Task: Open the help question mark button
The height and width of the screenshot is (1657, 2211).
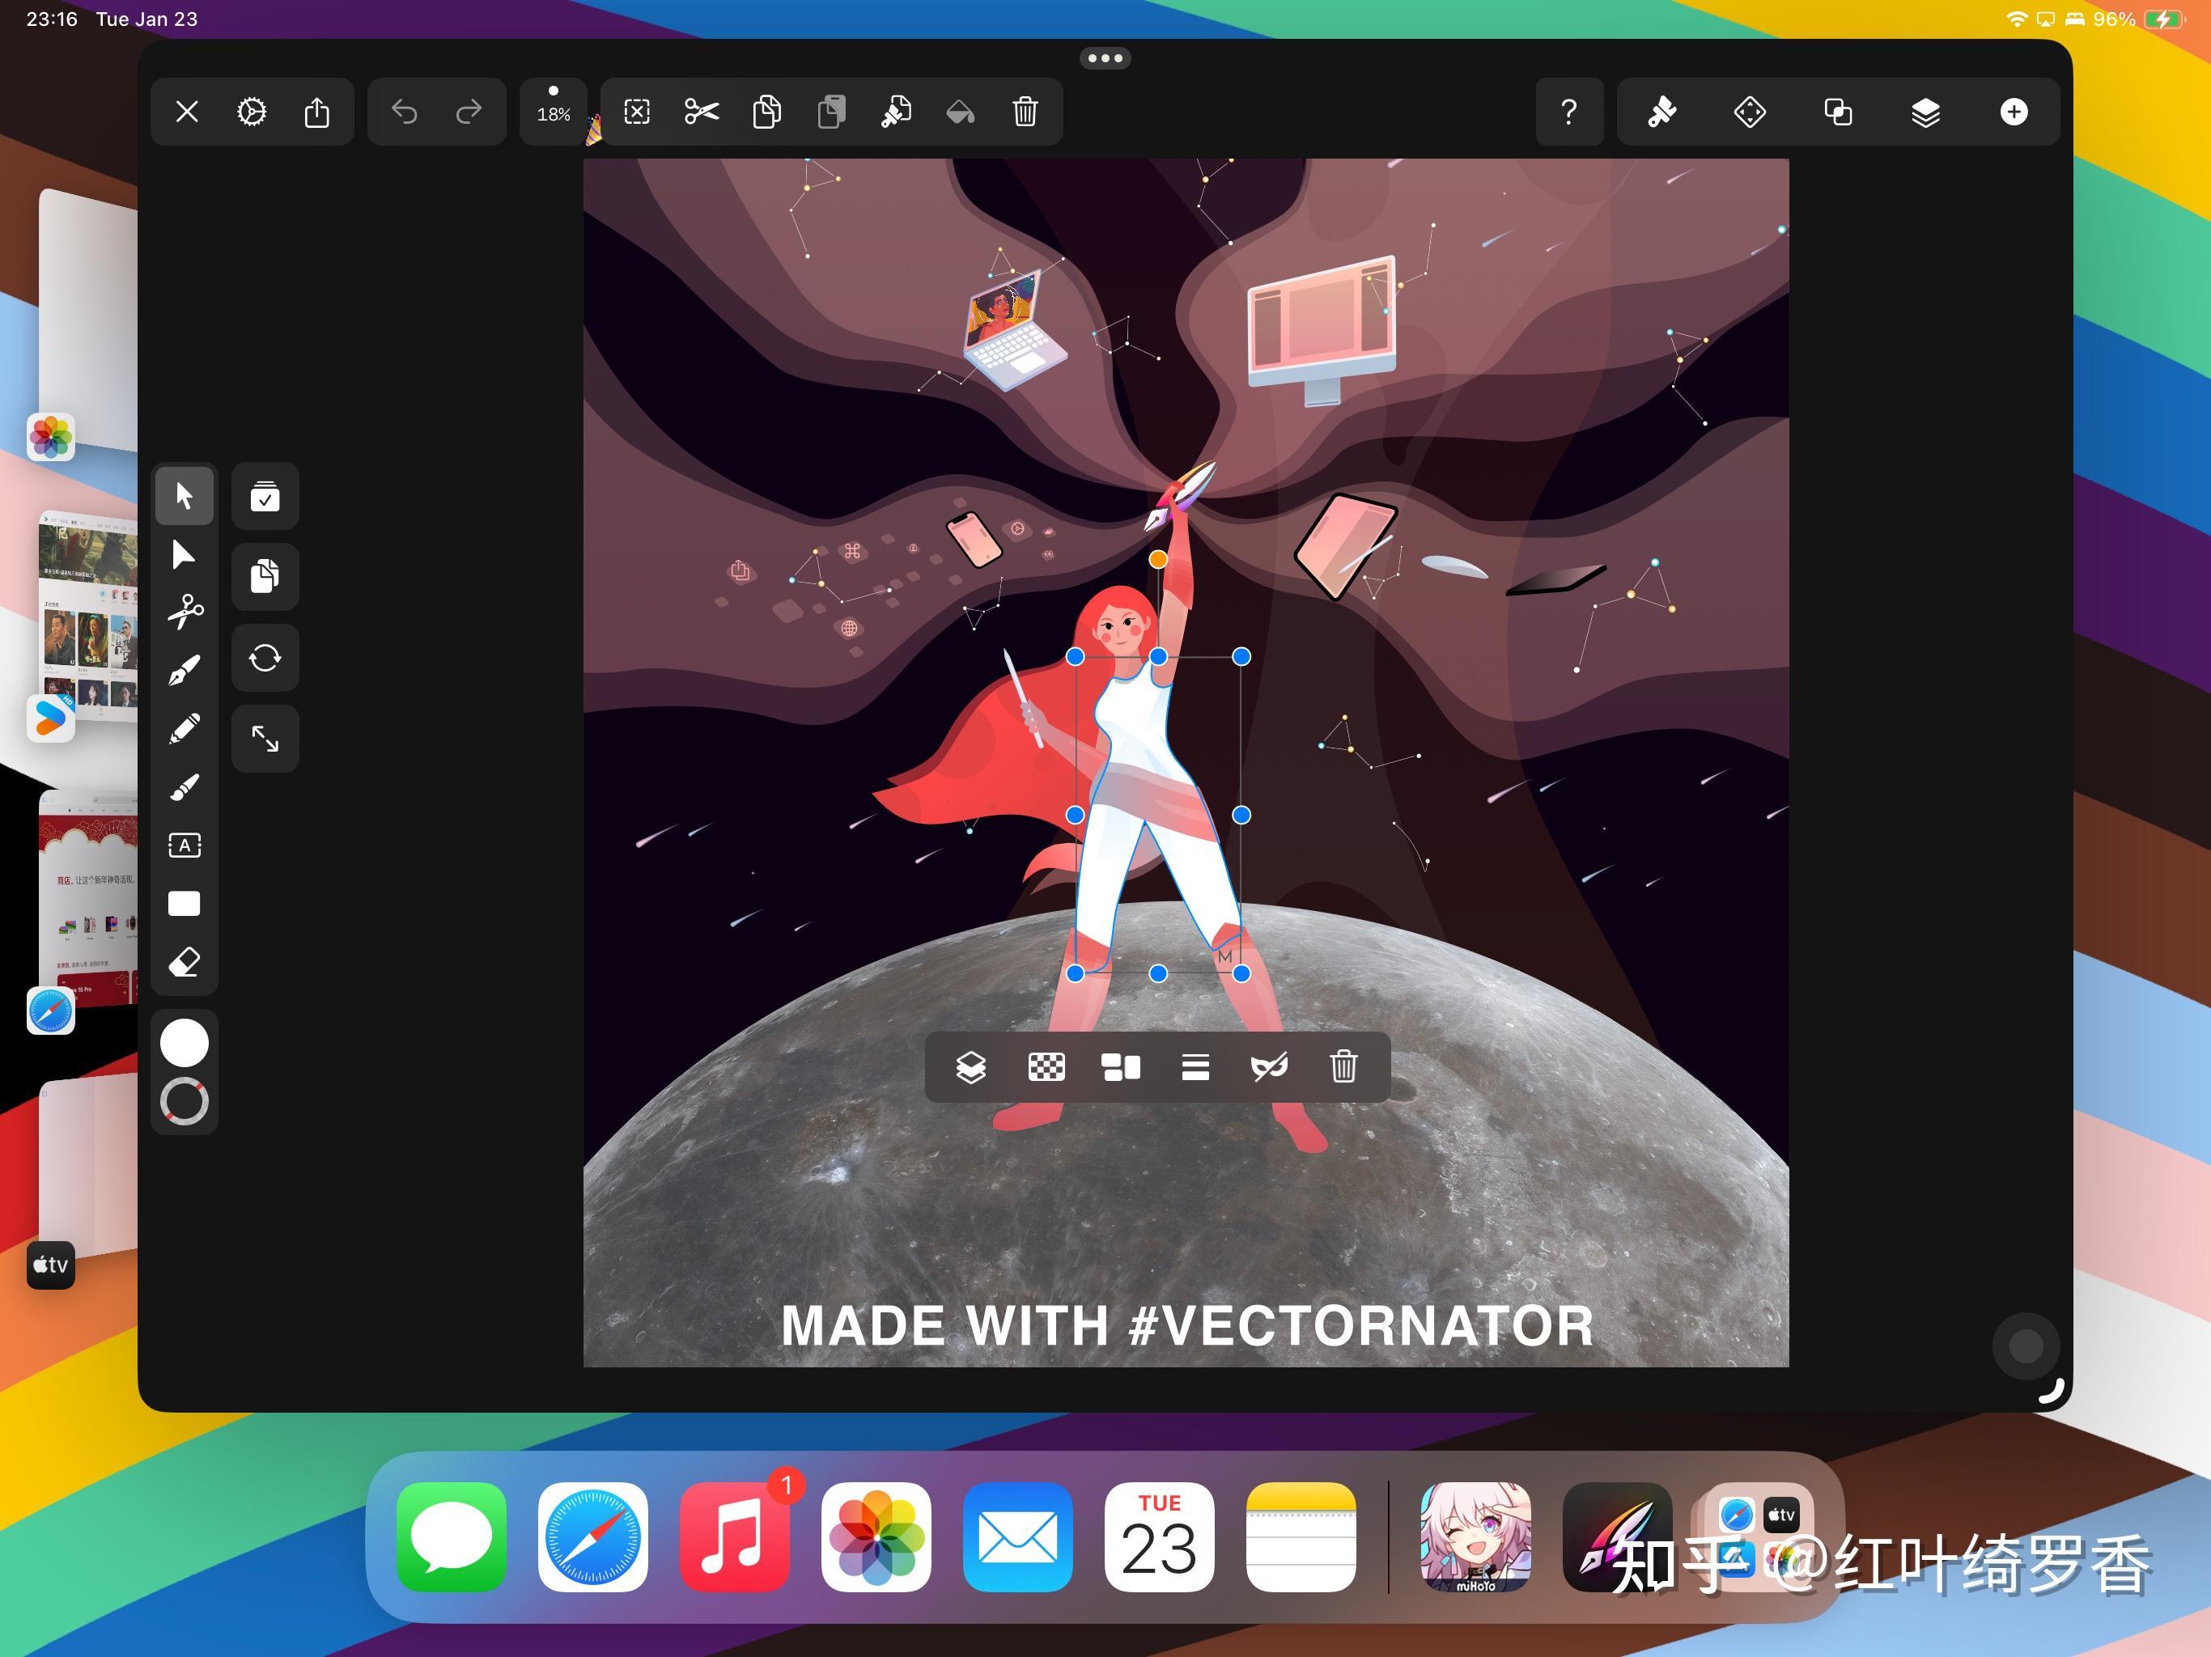Action: click(x=1568, y=112)
